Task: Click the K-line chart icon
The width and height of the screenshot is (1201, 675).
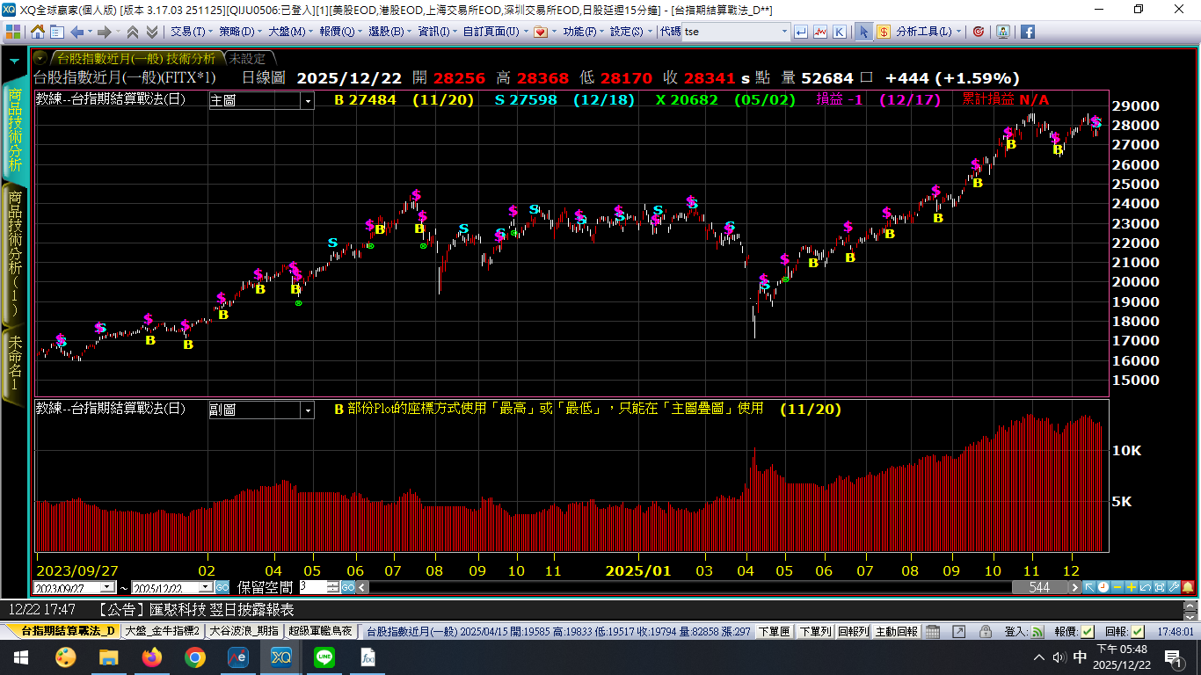Action: coord(840,32)
